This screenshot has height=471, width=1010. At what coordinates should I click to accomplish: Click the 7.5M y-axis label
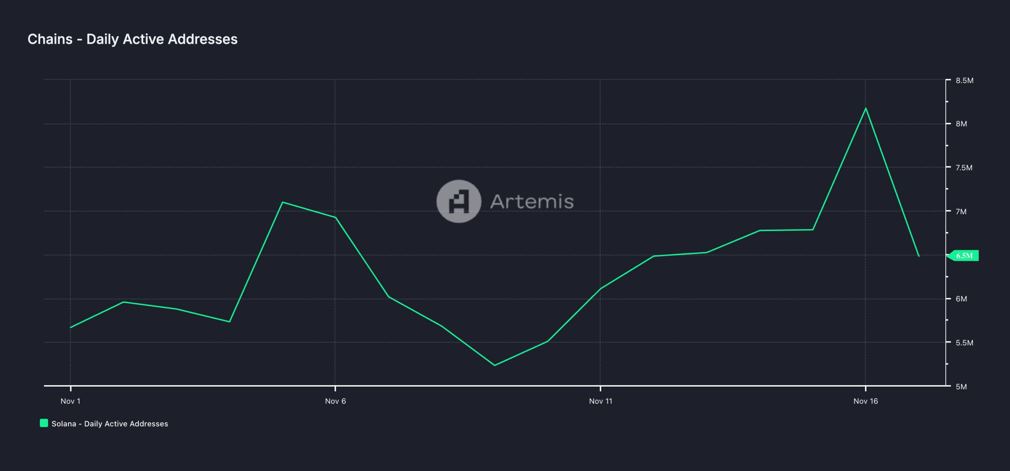tap(964, 168)
